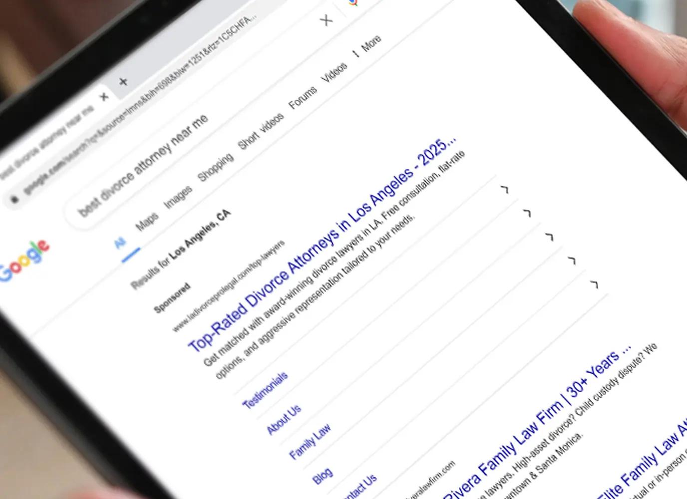Switch to the Images results tab

(178, 198)
